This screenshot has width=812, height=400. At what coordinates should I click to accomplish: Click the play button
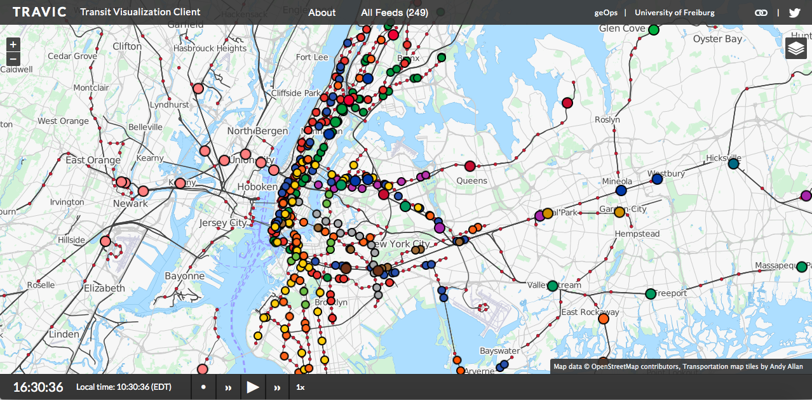(253, 387)
